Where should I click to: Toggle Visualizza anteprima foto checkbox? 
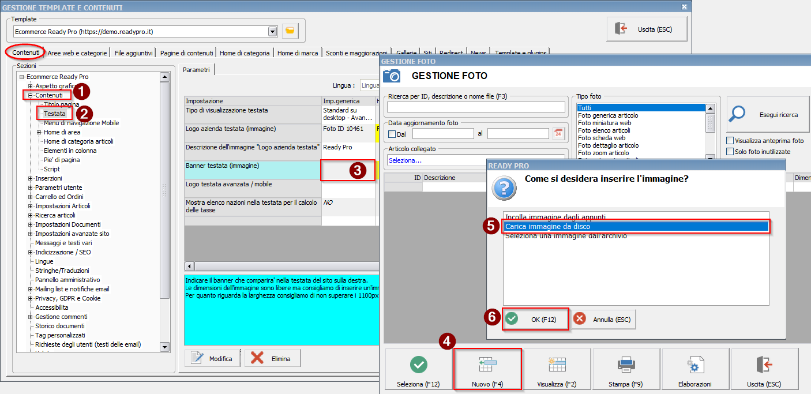[730, 141]
